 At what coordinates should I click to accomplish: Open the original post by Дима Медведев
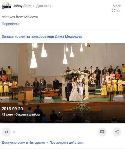(x=42, y=36)
